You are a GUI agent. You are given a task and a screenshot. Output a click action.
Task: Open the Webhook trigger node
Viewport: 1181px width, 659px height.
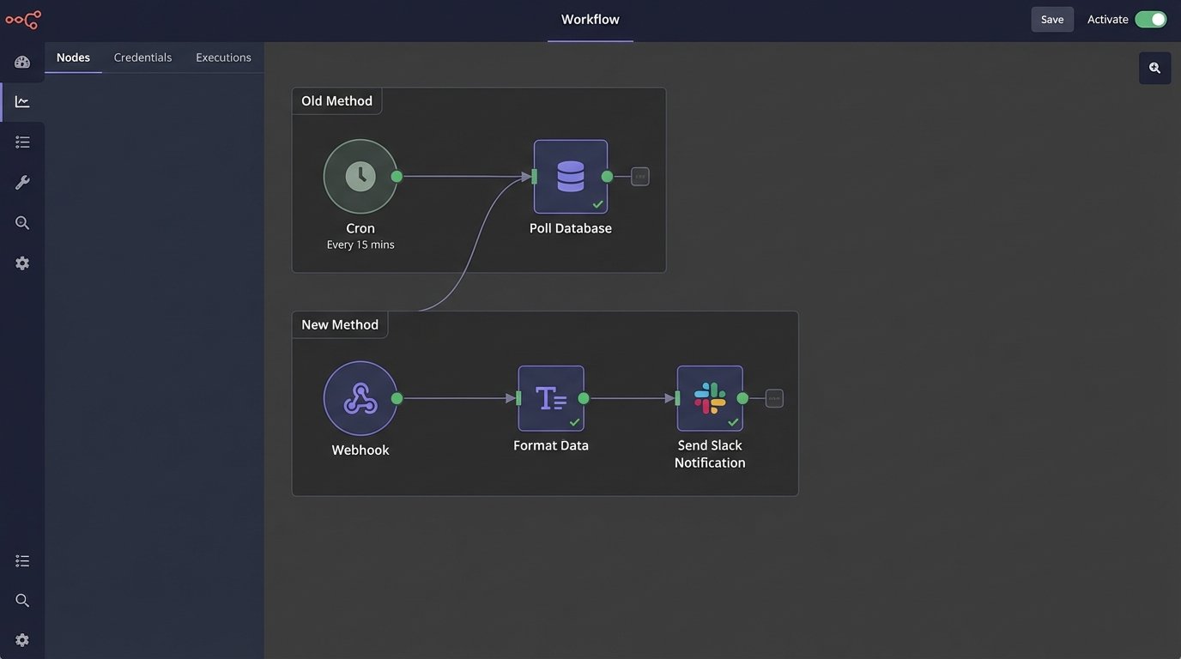(x=360, y=398)
